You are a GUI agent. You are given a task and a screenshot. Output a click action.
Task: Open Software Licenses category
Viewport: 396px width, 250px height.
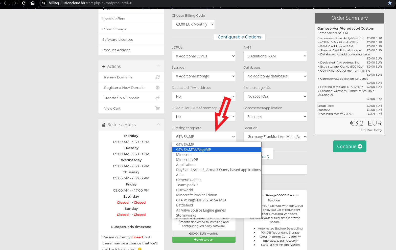click(x=131, y=39)
